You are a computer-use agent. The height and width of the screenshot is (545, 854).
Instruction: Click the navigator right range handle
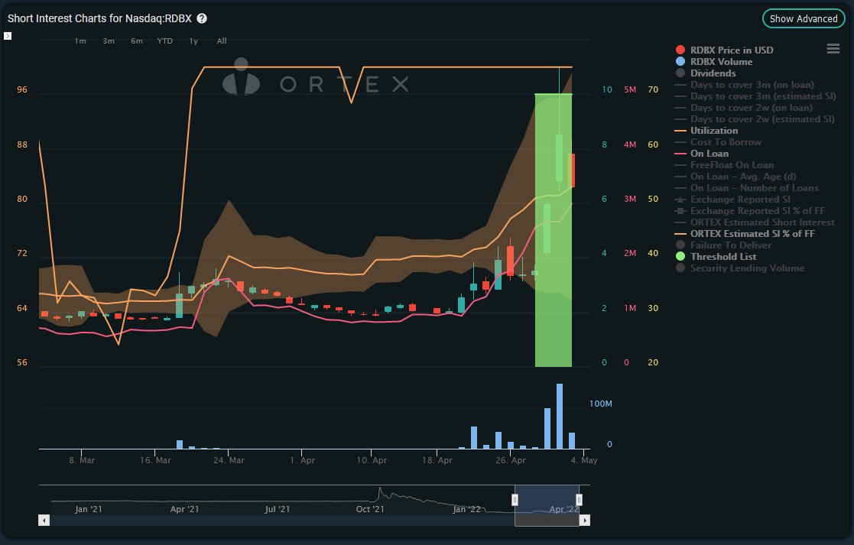point(579,500)
